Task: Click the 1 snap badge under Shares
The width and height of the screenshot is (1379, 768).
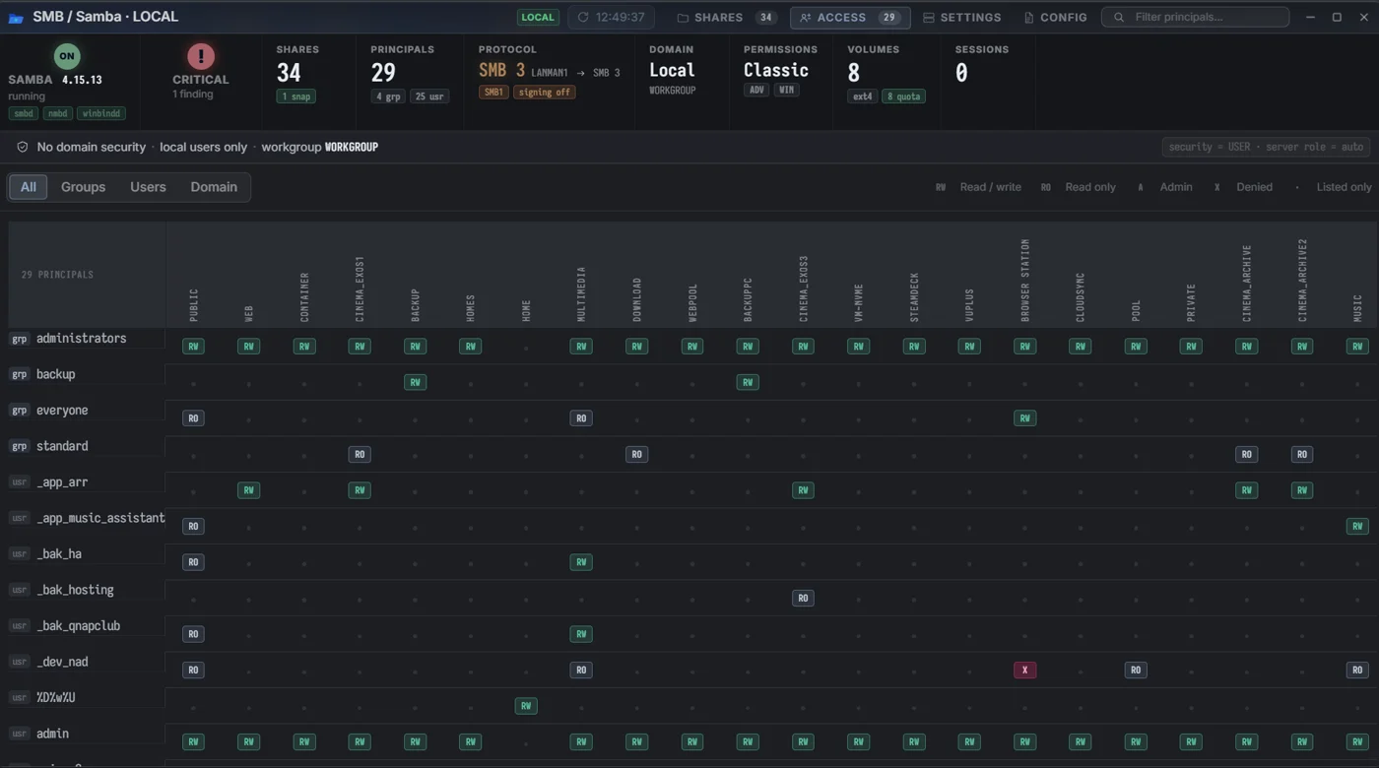Action: pyautogui.click(x=296, y=96)
